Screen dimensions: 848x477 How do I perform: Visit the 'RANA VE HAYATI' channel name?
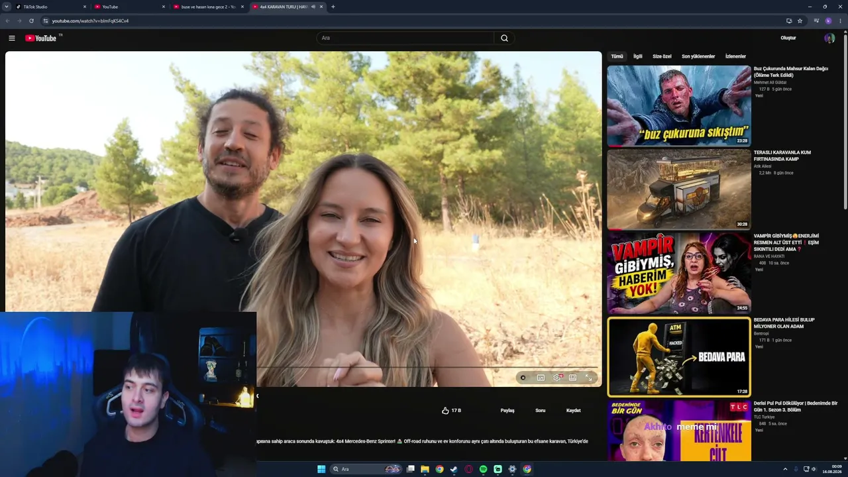click(x=769, y=256)
